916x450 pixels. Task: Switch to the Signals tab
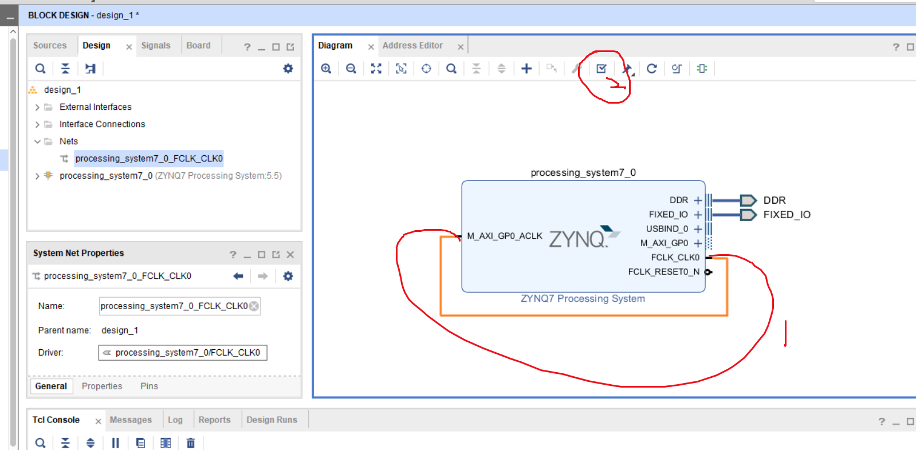click(156, 46)
